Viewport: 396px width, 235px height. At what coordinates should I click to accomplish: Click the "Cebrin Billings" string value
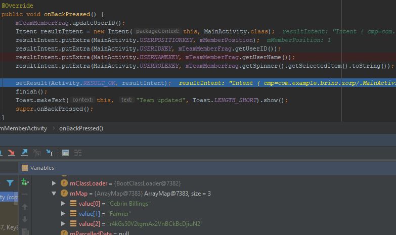coord(129,204)
